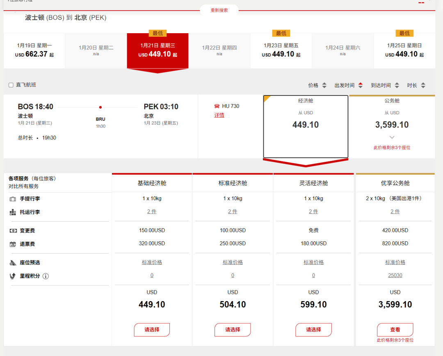Image resolution: width=443 pixels, height=356 pixels.
Task: Open the 25030 mileage points link
Action: [395, 275]
